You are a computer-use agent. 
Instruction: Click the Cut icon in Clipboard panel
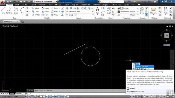tap(171, 8)
